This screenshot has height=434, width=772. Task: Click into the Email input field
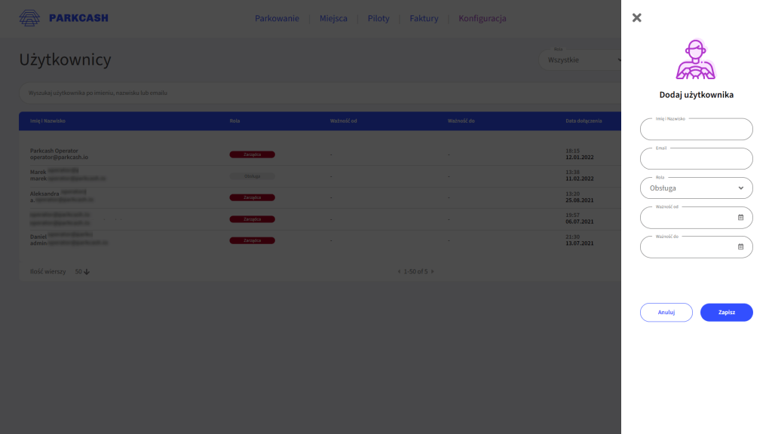coord(696,159)
